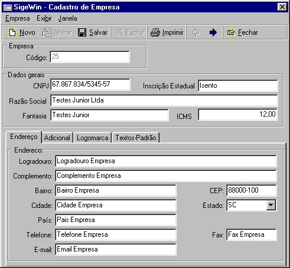Click the País input field
Image resolution: width=290 pixels, height=268 pixels.
[x=116, y=220]
